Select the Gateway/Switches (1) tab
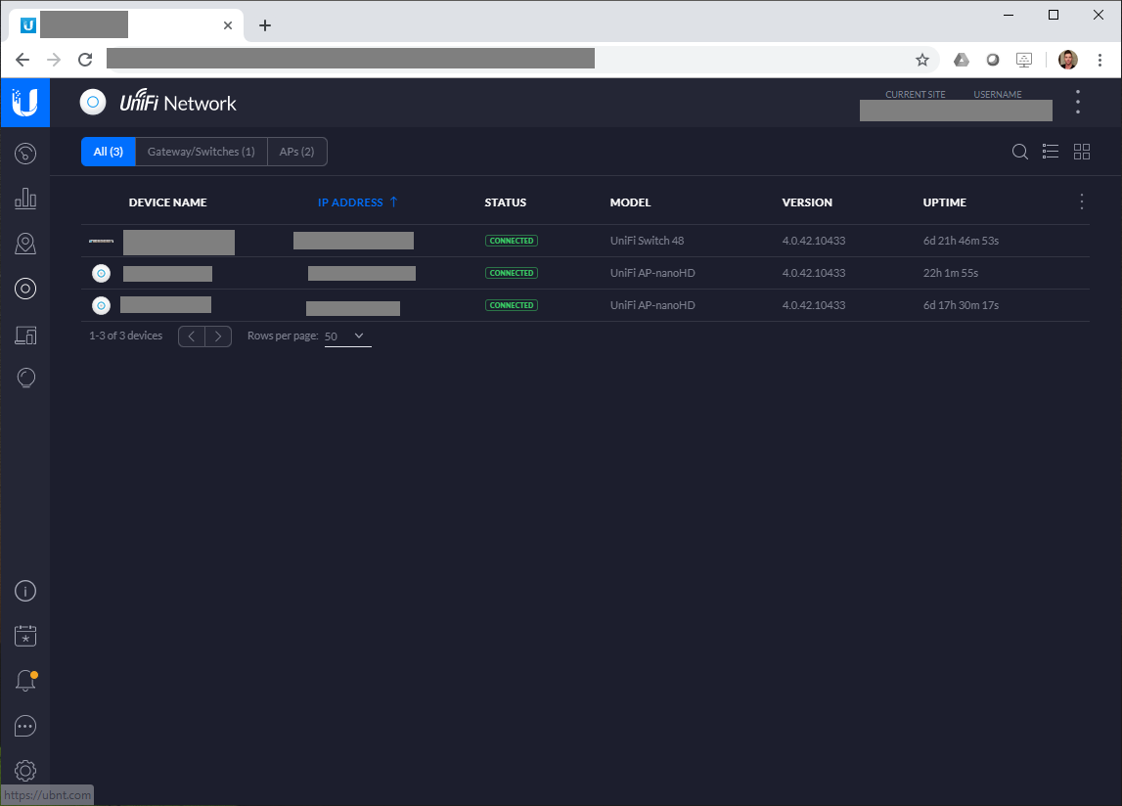Viewport: 1122px width, 806px height. tap(202, 152)
